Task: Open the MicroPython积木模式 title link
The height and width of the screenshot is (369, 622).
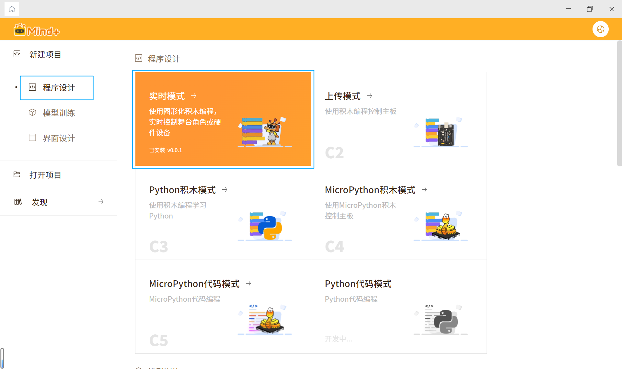Action: point(370,190)
